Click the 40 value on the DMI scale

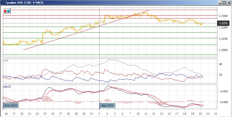coord(220,64)
